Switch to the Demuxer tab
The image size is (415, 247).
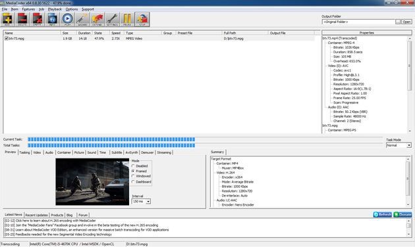click(148, 152)
